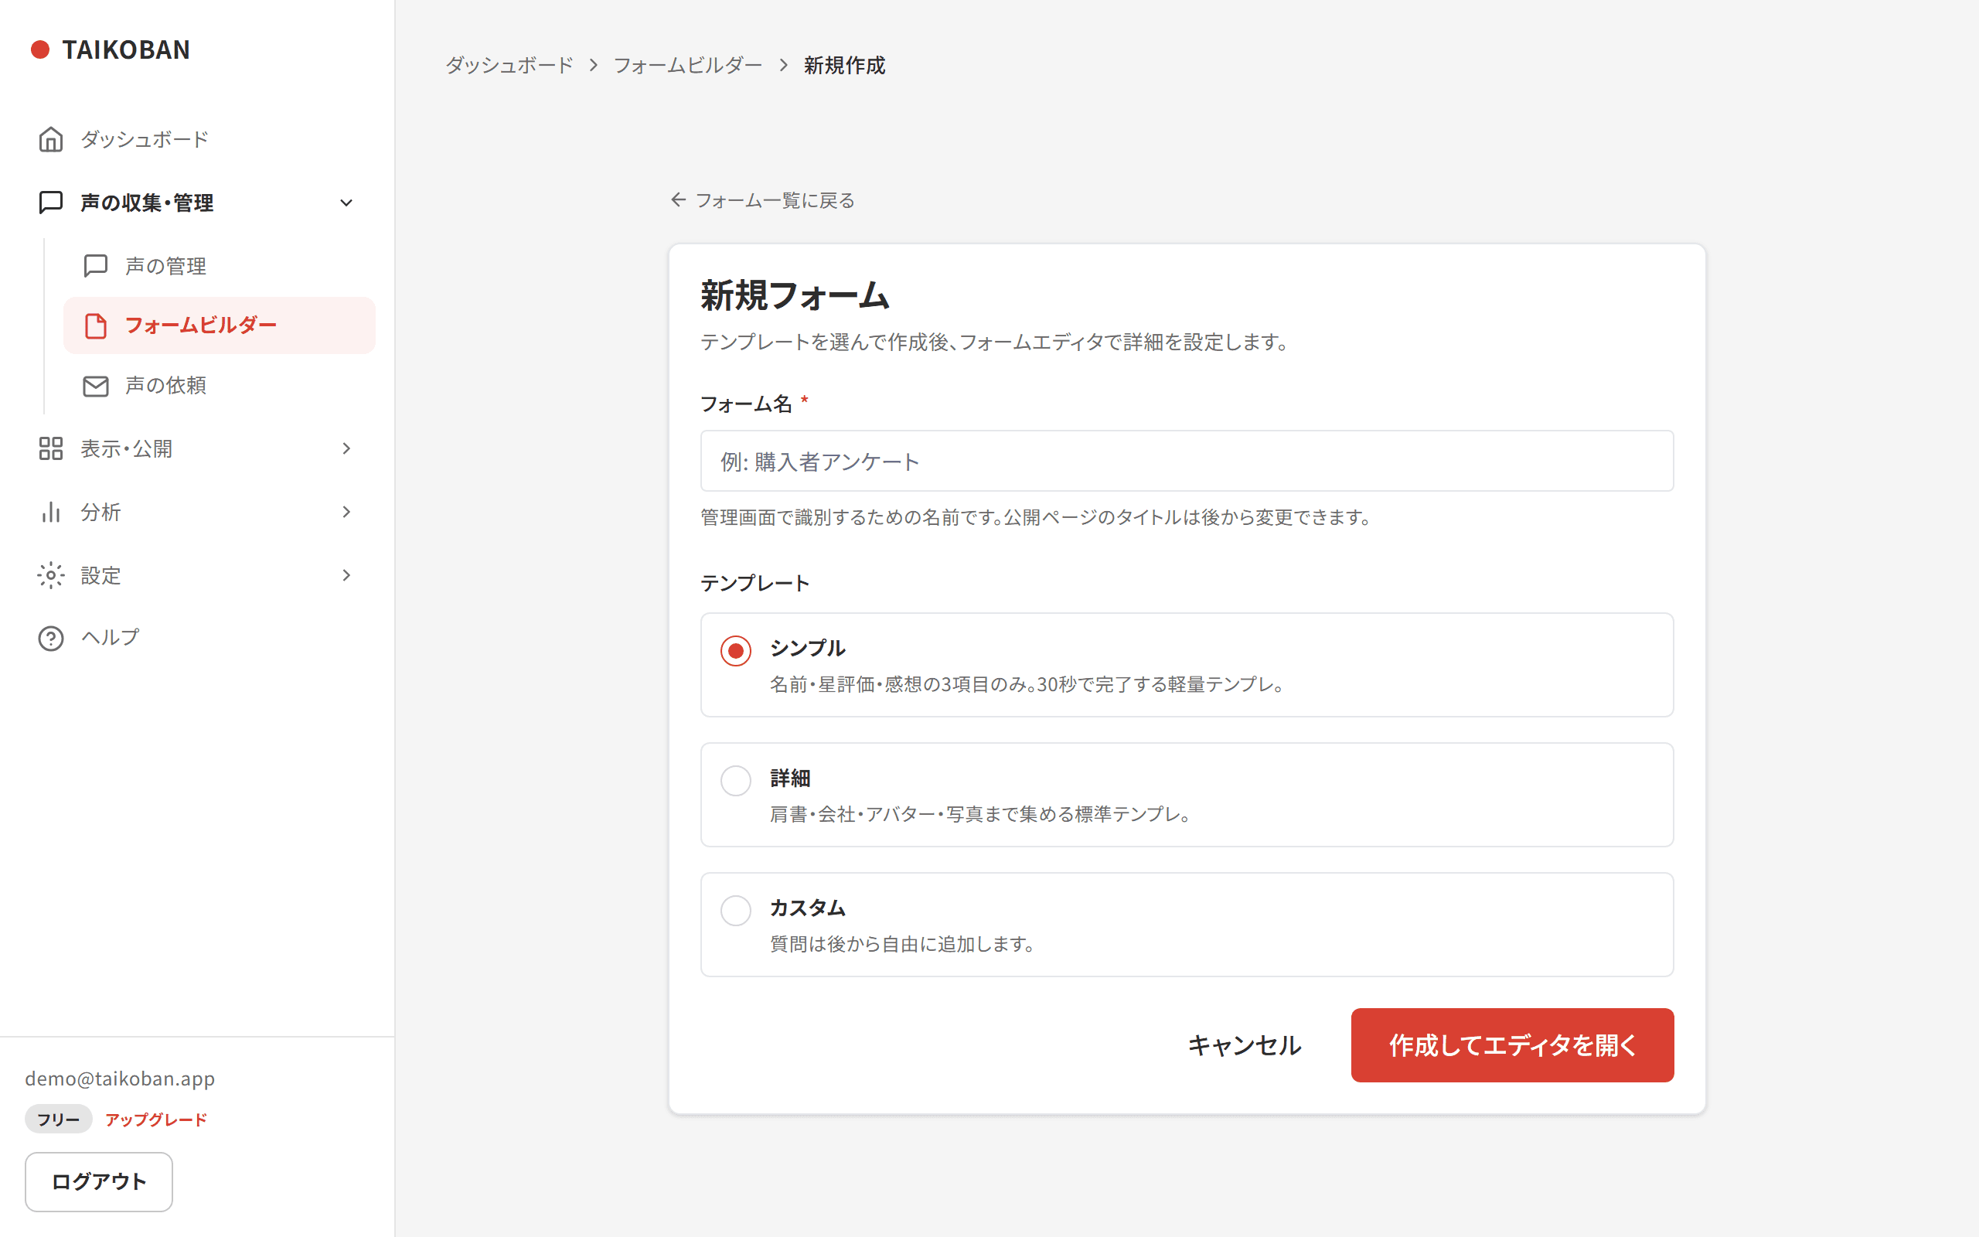The width and height of the screenshot is (1979, 1237).
Task: Click the 設定 menu label
Action: pos(100,575)
